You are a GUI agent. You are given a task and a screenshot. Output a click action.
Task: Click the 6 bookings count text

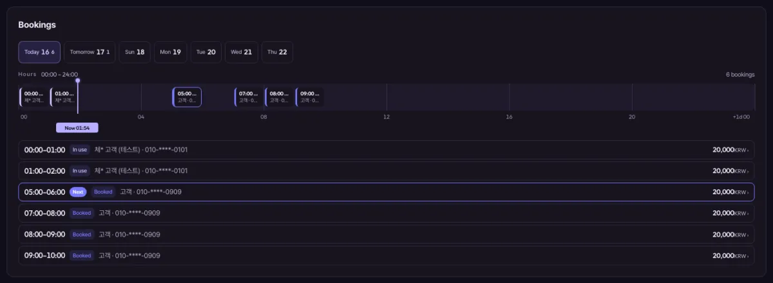tap(740, 75)
